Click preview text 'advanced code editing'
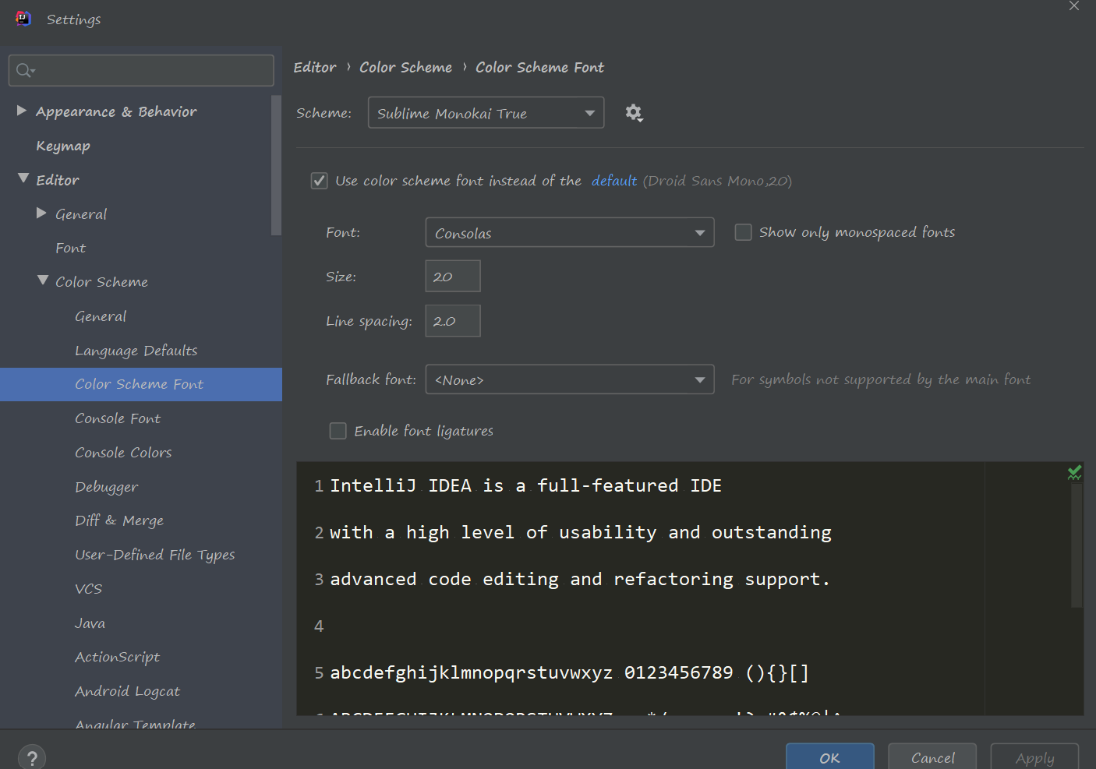Image resolution: width=1096 pixels, height=769 pixels. [x=444, y=579]
